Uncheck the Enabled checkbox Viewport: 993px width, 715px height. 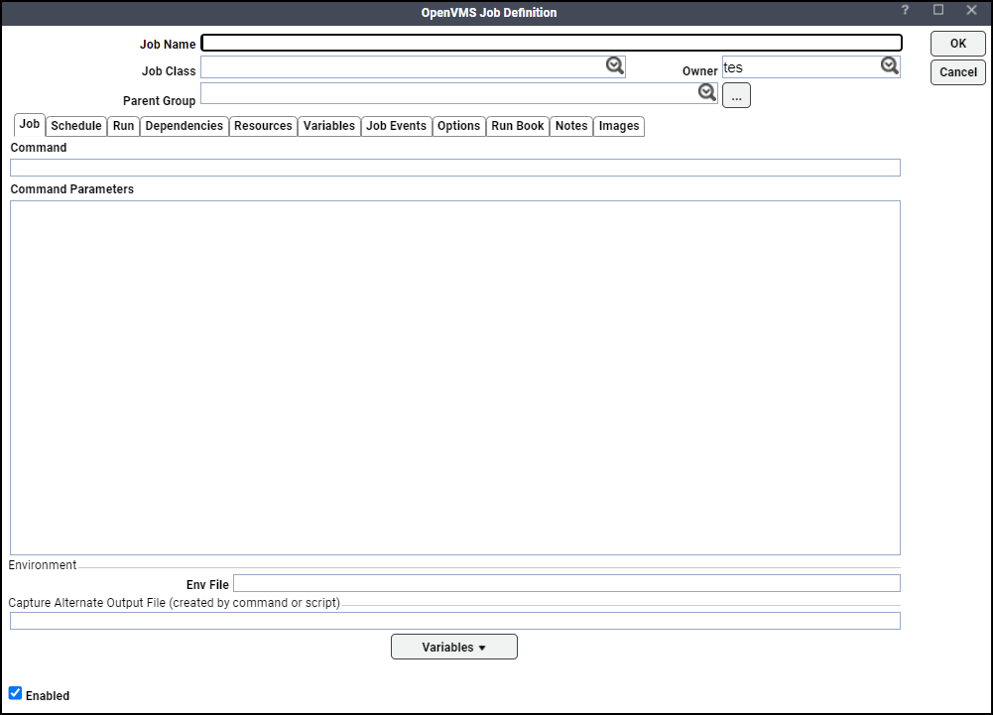[15, 694]
